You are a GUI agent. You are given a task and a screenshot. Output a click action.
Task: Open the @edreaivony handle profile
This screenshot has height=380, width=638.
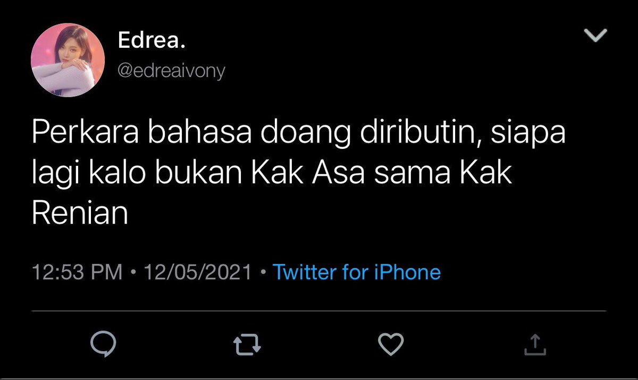click(x=171, y=71)
